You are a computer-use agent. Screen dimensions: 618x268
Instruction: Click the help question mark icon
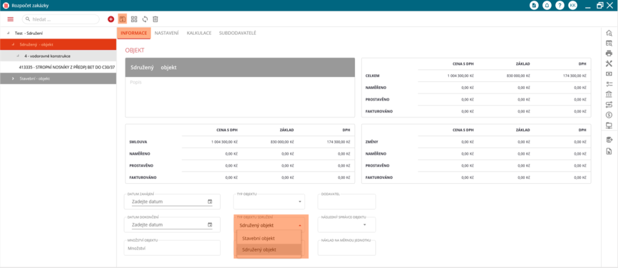pyautogui.click(x=559, y=5)
